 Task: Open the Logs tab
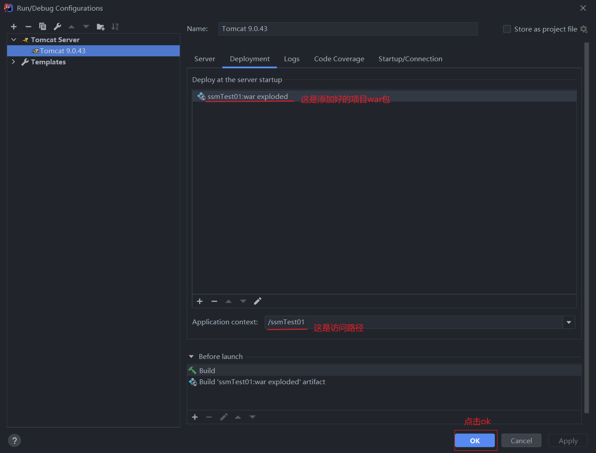pos(292,59)
